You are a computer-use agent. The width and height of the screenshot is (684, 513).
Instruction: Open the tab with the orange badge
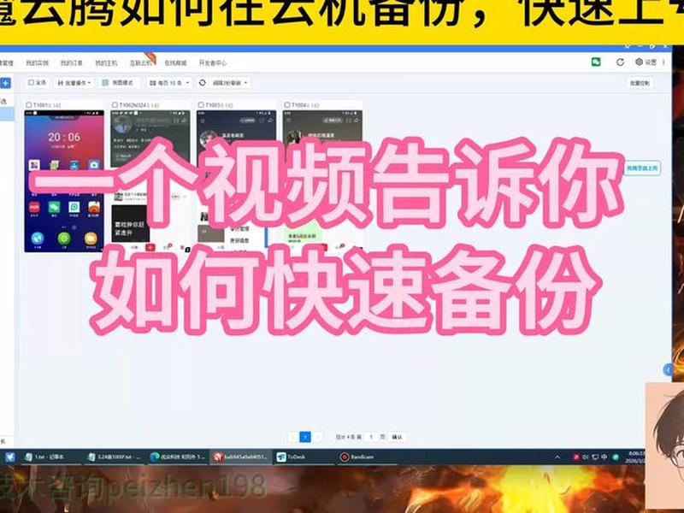click(x=141, y=62)
